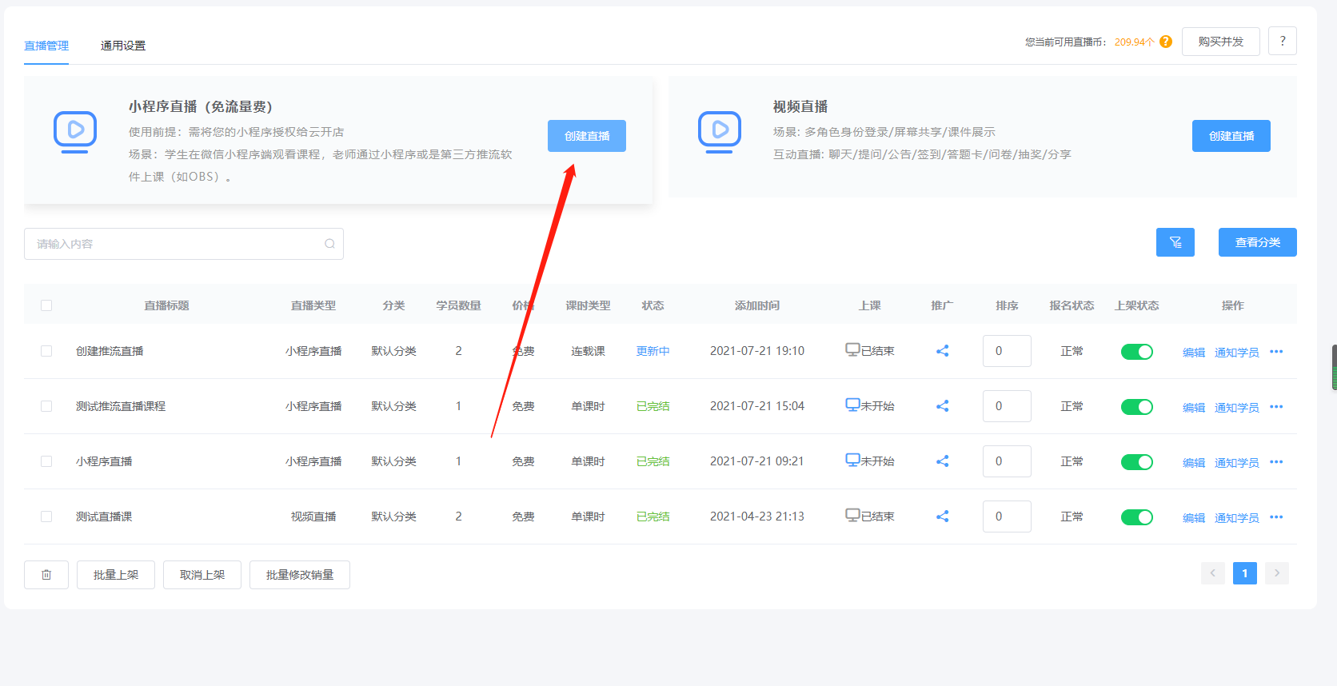
Task: Click the 查看分类 button
Action: [x=1258, y=242]
